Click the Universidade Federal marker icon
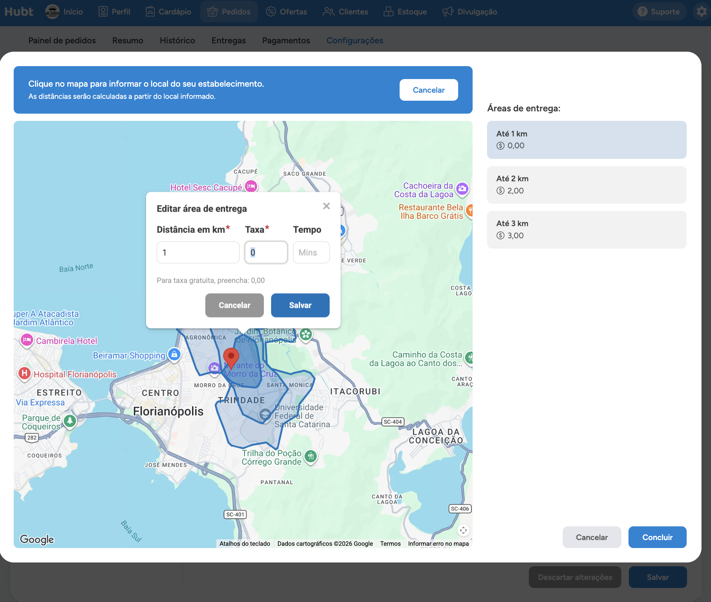Image resolution: width=711 pixels, height=602 pixels. point(265,415)
